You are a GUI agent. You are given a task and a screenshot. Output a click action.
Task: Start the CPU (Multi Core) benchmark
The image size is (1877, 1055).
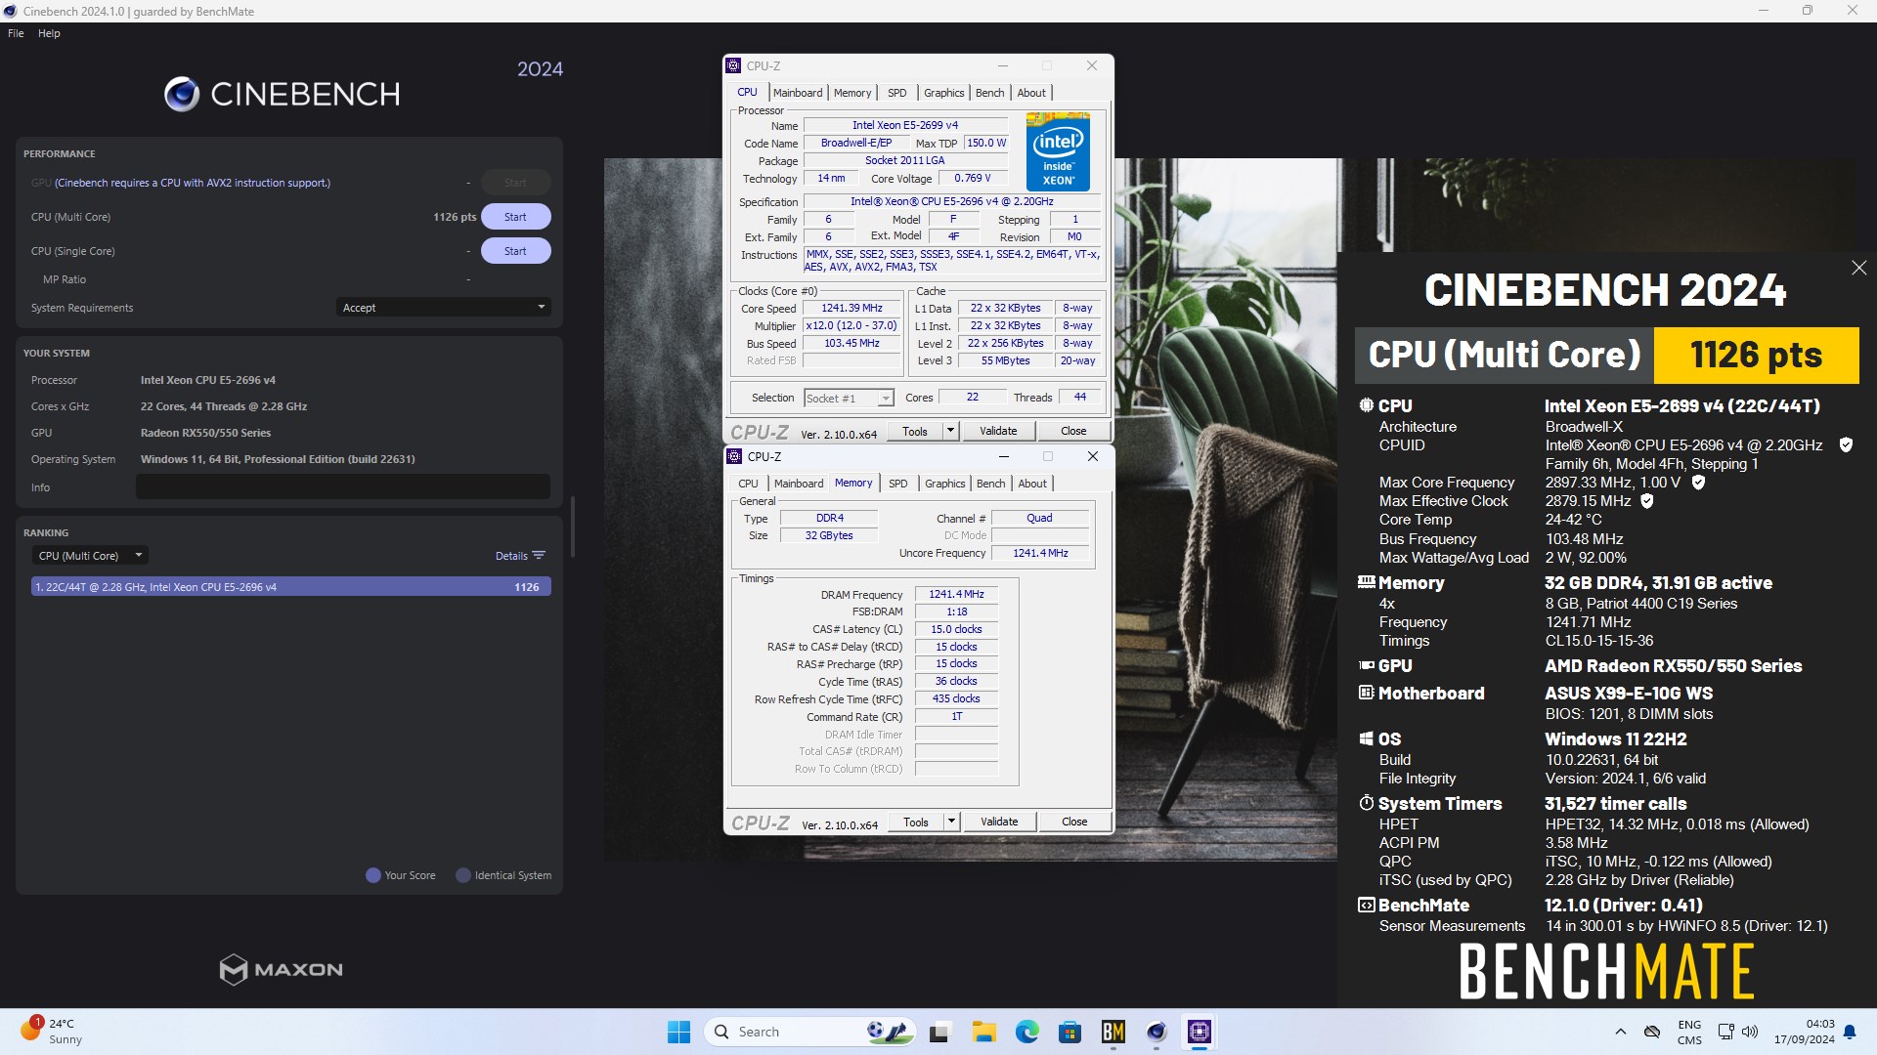click(515, 217)
